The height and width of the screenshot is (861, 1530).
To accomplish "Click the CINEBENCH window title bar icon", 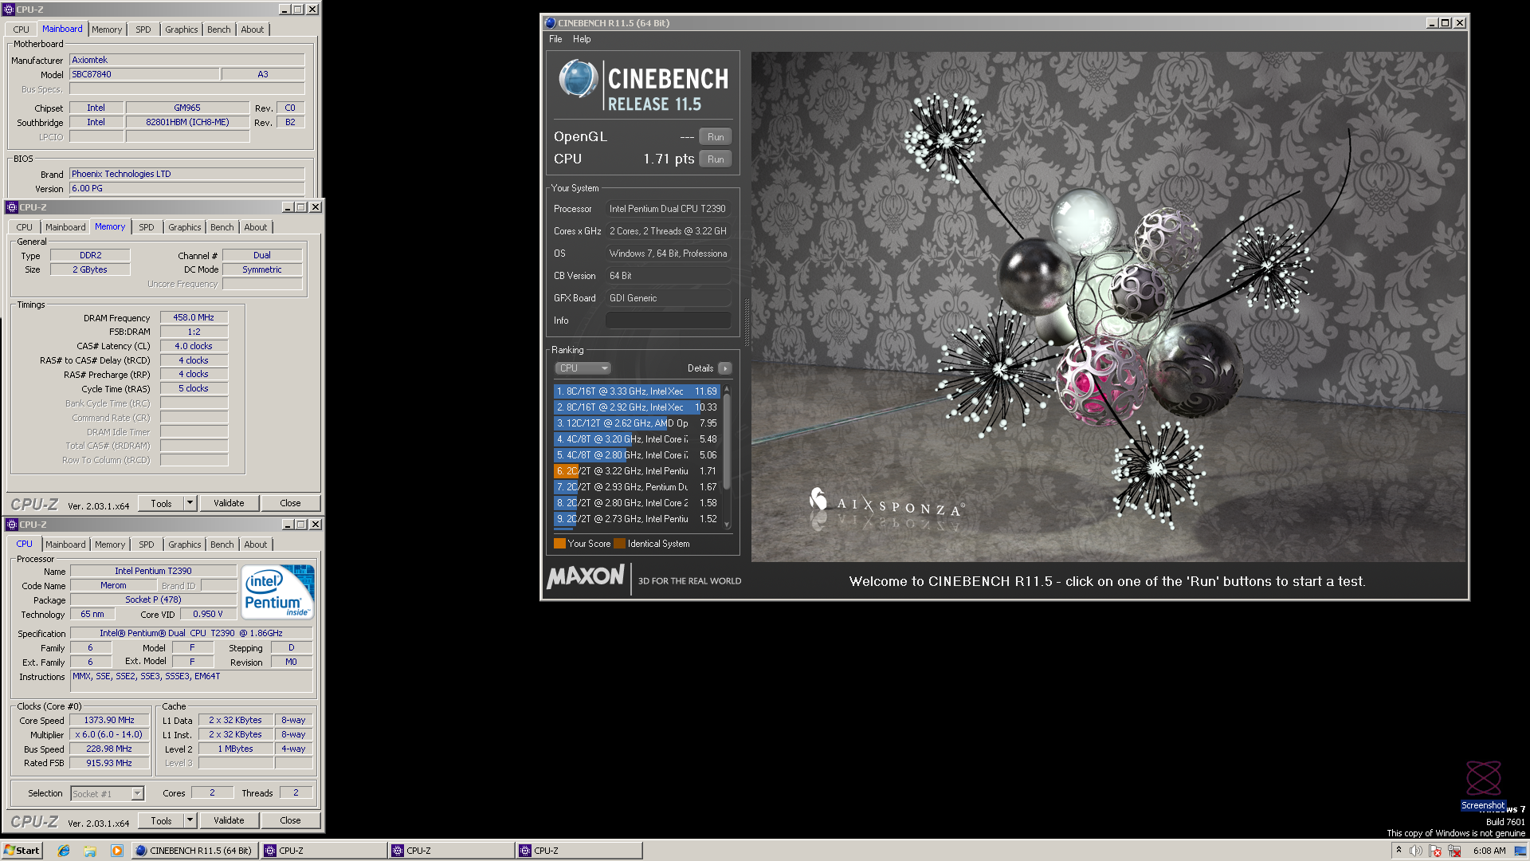I will point(550,23).
